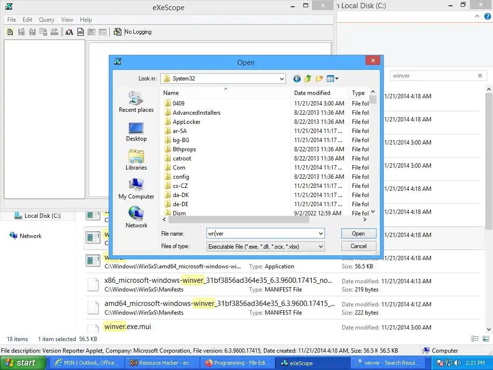Click the XP manifest toolbar icon

coord(54,32)
